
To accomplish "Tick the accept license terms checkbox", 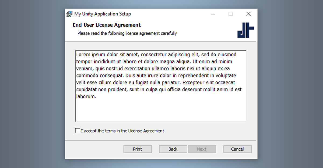I will click(x=78, y=131).
